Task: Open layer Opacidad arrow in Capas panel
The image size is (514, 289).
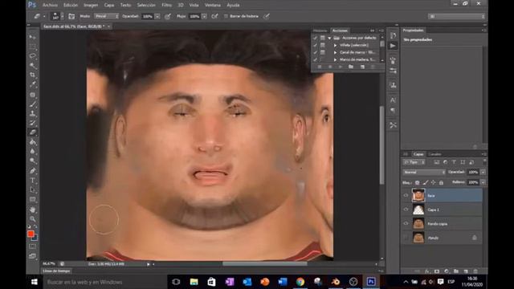Action: [483, 172]
